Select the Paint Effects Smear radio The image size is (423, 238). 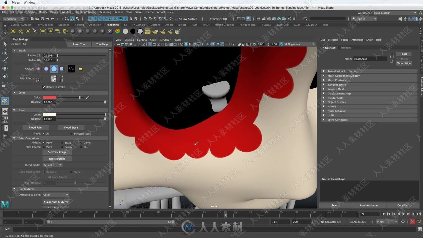tap(62, 147)
